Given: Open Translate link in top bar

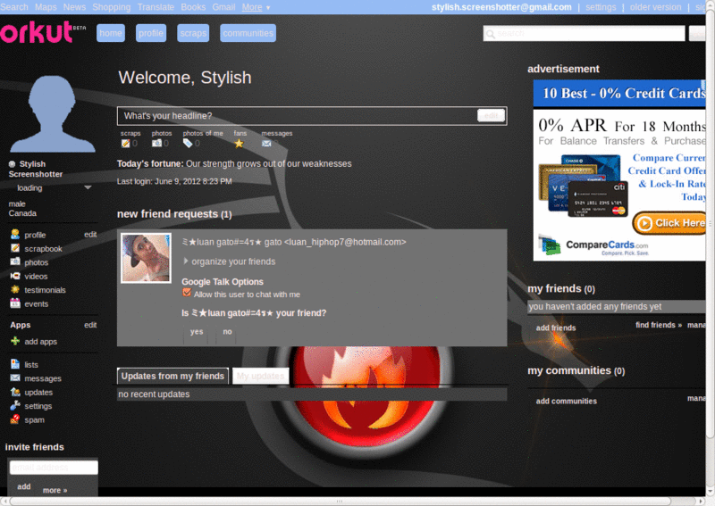Looking at the screenshot, I should tap(156, 7).
